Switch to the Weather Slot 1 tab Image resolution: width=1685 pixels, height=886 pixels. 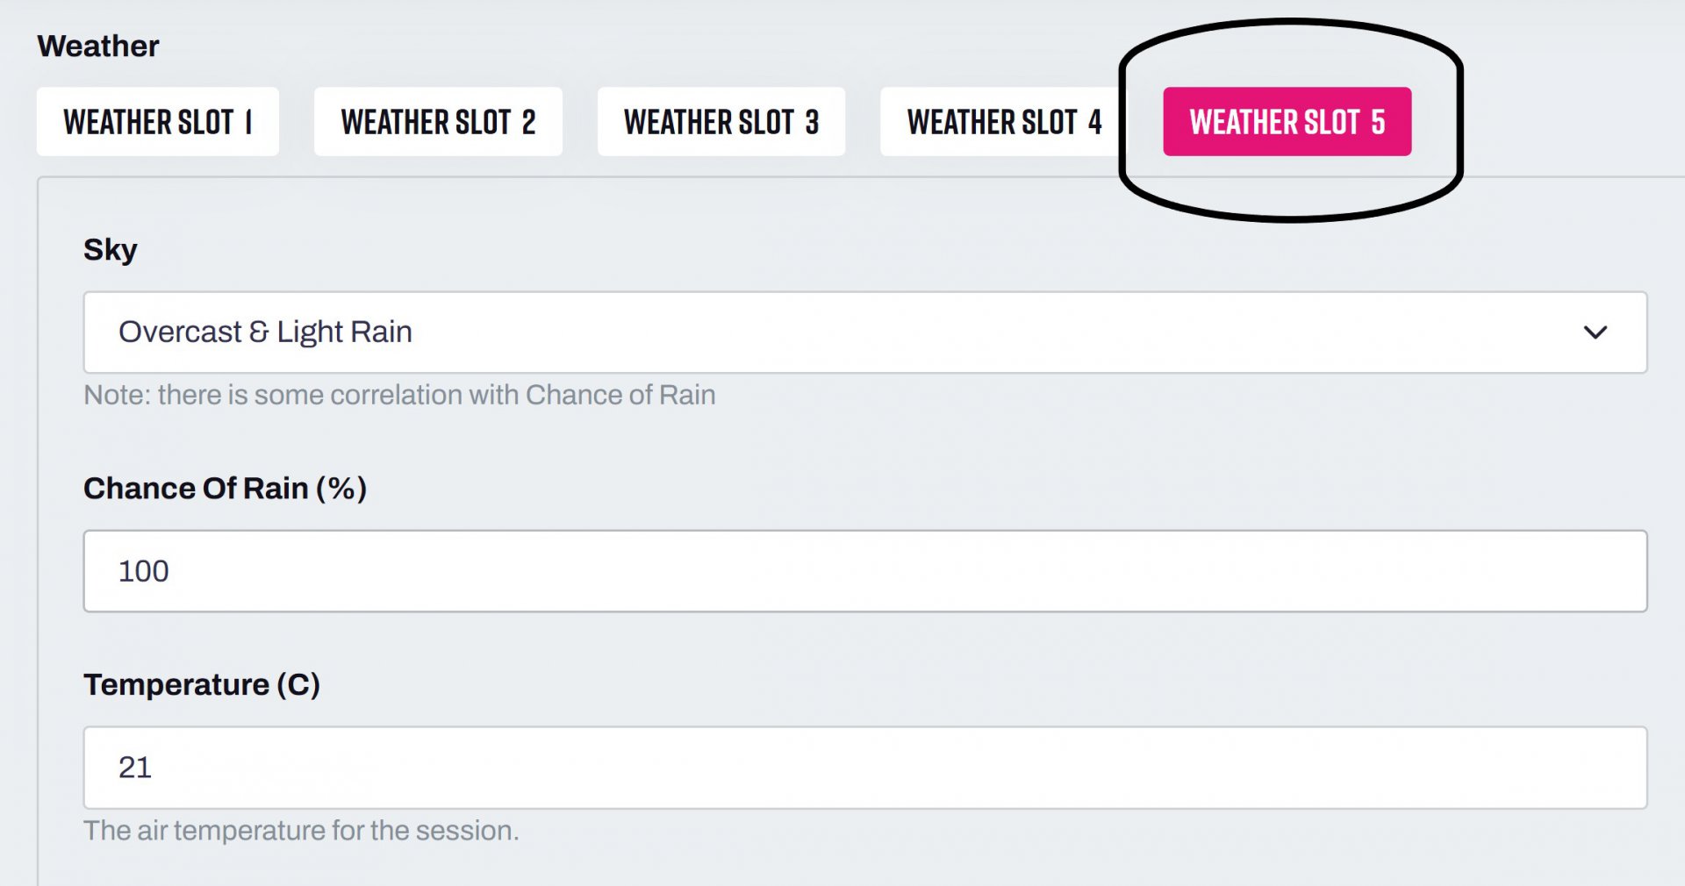(158, 122)
